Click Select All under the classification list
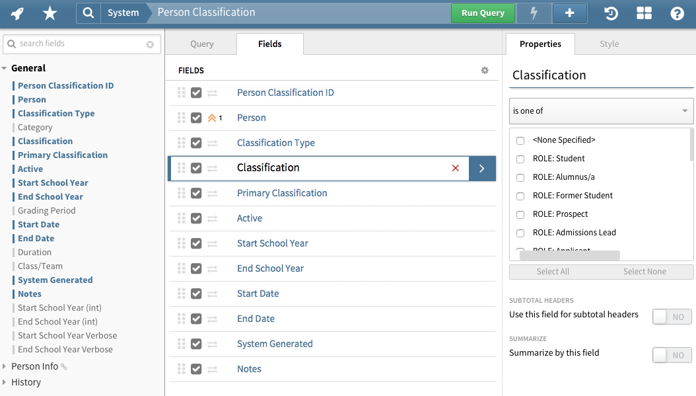 (x=553, y=271)
